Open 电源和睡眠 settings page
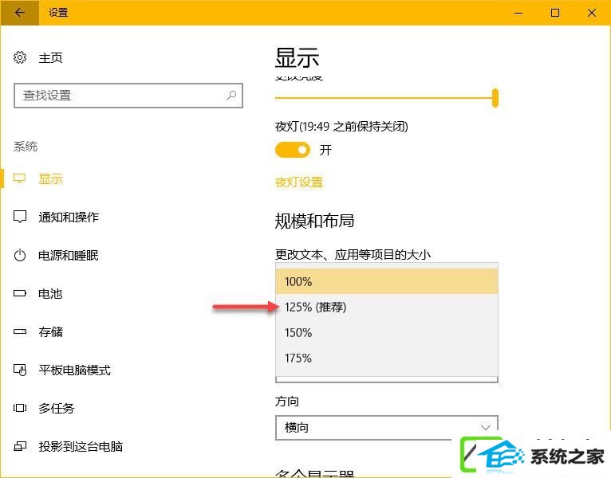 pos(69,256)
